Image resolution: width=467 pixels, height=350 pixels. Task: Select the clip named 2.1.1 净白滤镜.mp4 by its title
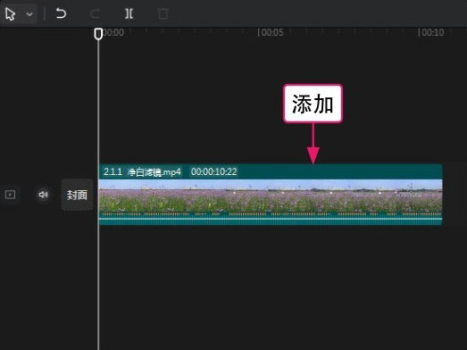click(x=142, y=171)
